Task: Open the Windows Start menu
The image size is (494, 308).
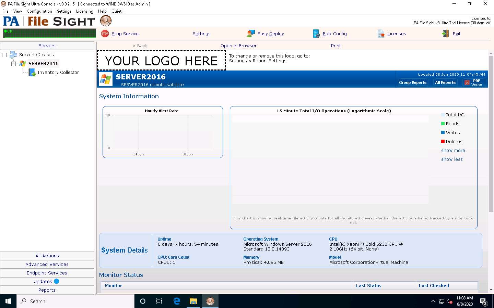Action: tap(8, 301)
